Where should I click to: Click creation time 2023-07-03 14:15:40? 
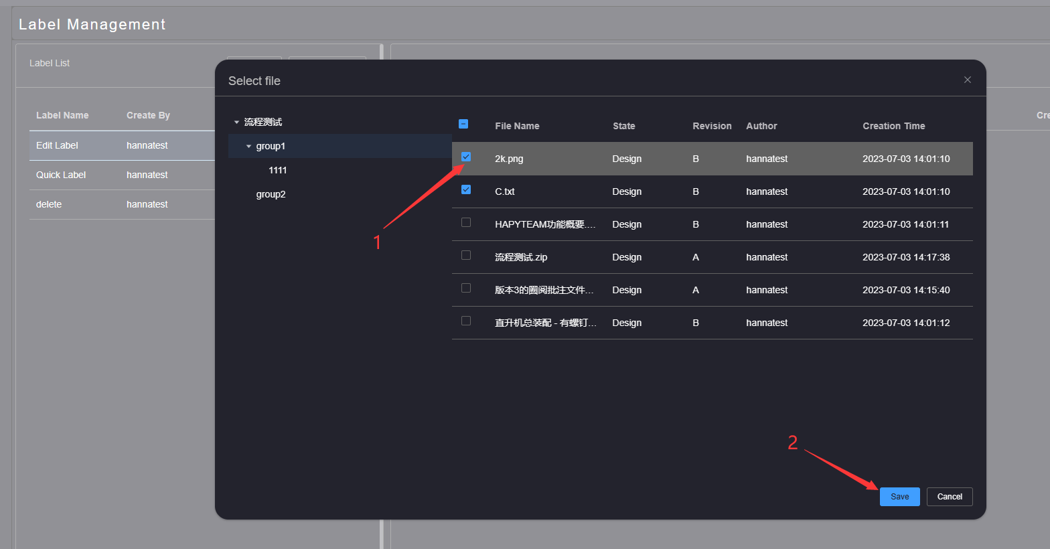tap(906, 290)
